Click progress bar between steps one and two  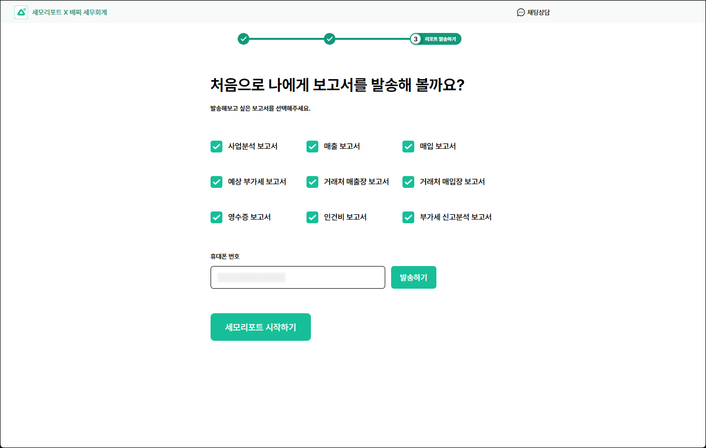pyautogui.click(x=286, y=39)
